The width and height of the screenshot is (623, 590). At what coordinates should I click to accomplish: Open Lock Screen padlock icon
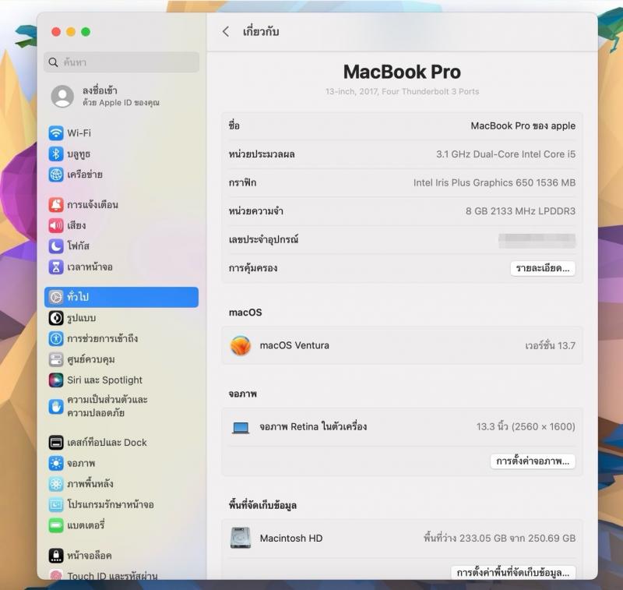click(x=56, y=555)
